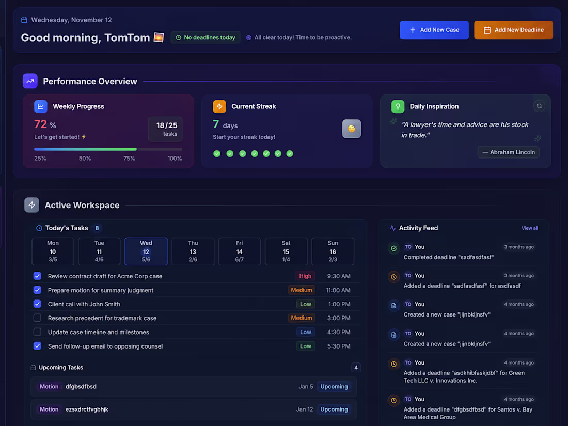Check Research precedent for trademark case
The height and width of the screenshot is (426, 568).
click(x=37, y=318)
